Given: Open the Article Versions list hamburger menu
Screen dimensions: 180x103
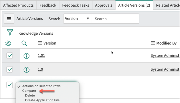Looking at the screenshot, I should coord(9,19).
